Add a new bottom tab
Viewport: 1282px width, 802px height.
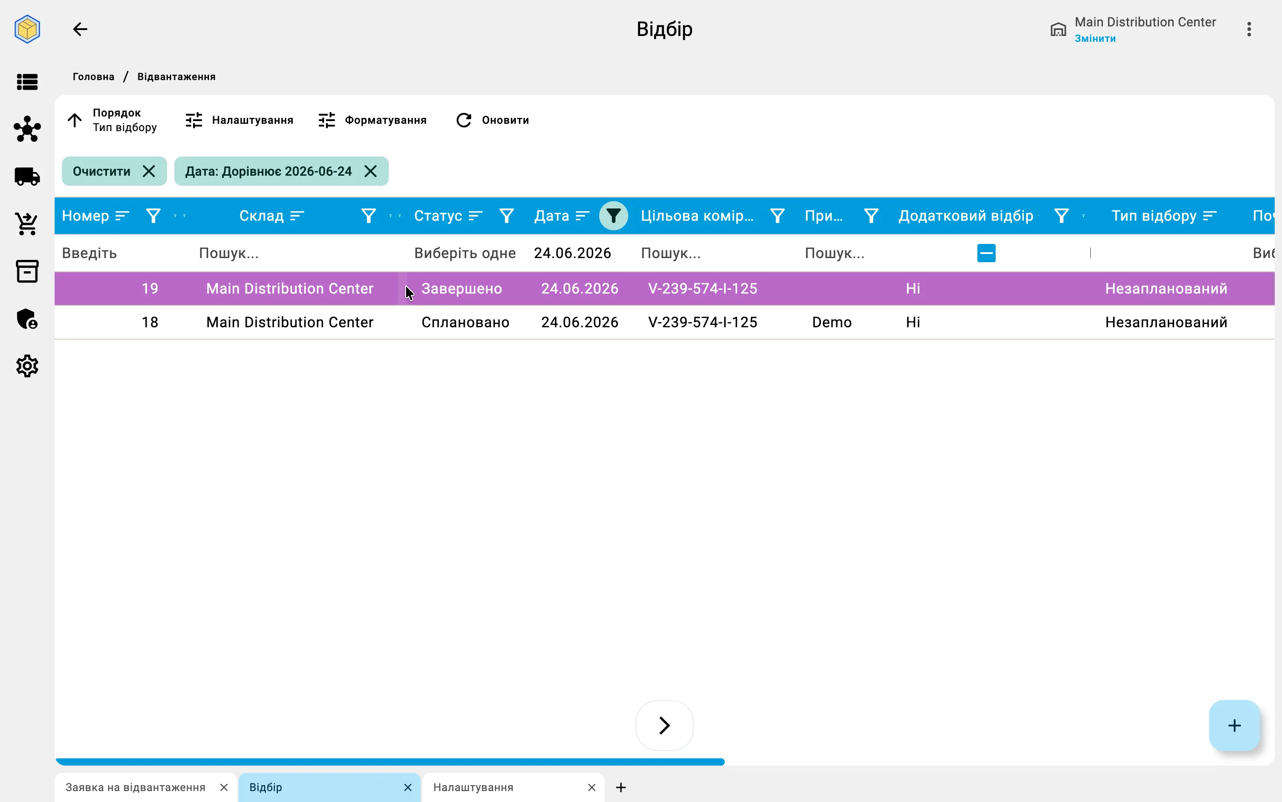click(621, 787)
